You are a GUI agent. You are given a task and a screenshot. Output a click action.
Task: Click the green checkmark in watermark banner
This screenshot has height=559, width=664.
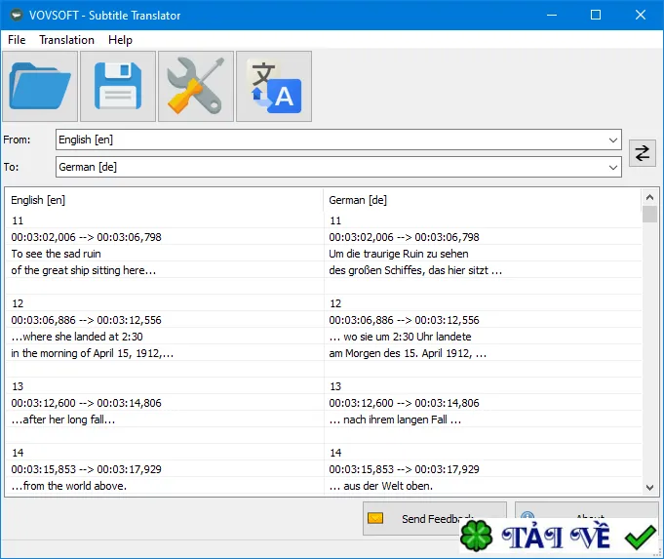(x=640, y=537)
